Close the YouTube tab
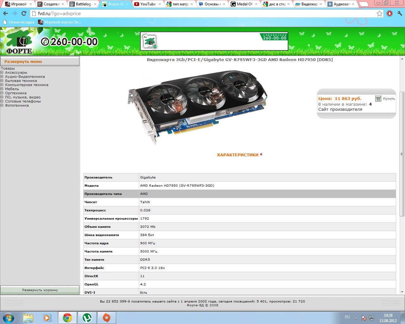 pos(159,4)
